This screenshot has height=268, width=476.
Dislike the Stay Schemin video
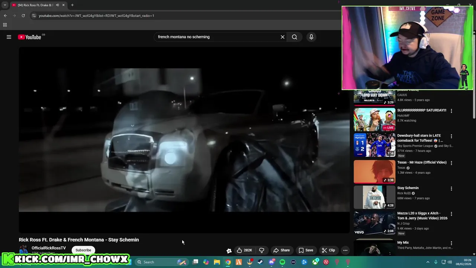click(x=261, y=250)
